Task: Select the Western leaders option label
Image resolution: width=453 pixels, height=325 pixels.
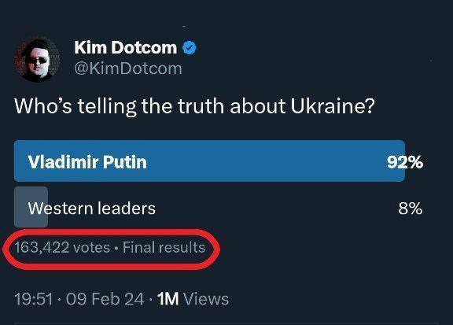Action: 91,209
